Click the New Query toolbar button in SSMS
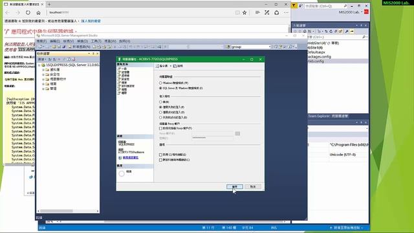Image resolution: width=414 pixels, height=233 pixels. tap(79, 47)
